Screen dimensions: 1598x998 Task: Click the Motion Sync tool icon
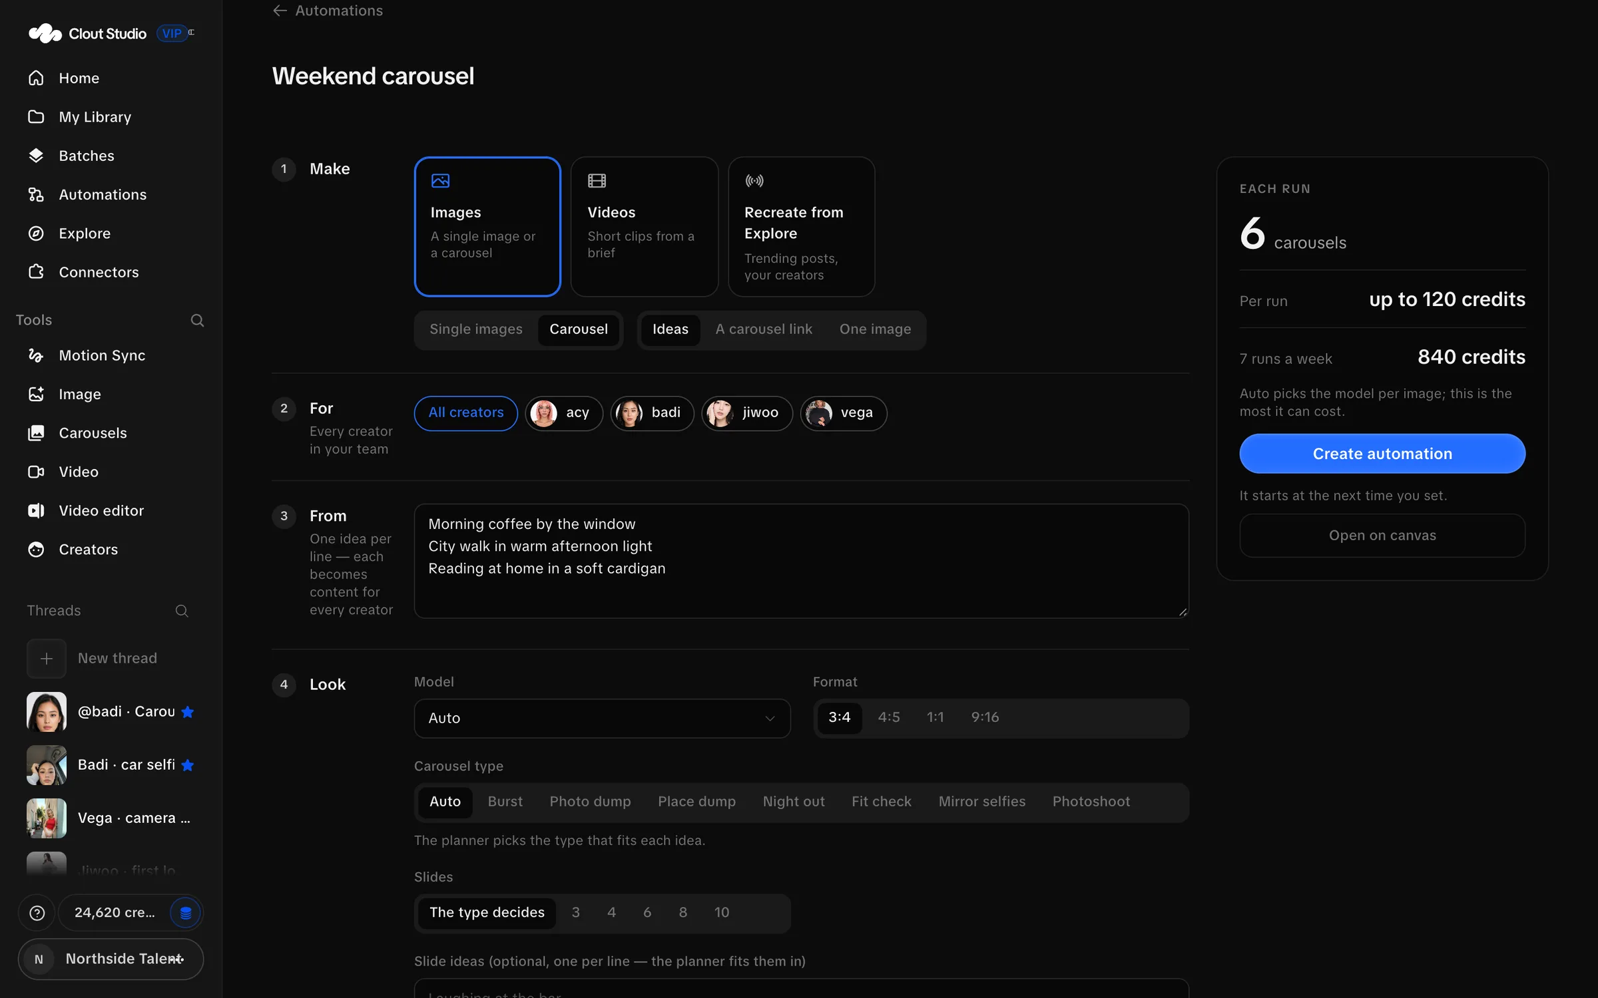tap(36, 355)
